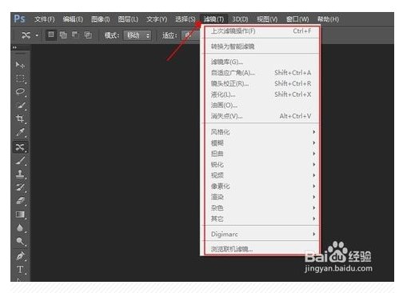Collapse the toolbox with double-arrow icon
Image resolution: width=403 pixels, height=293 pixels.
14,47
